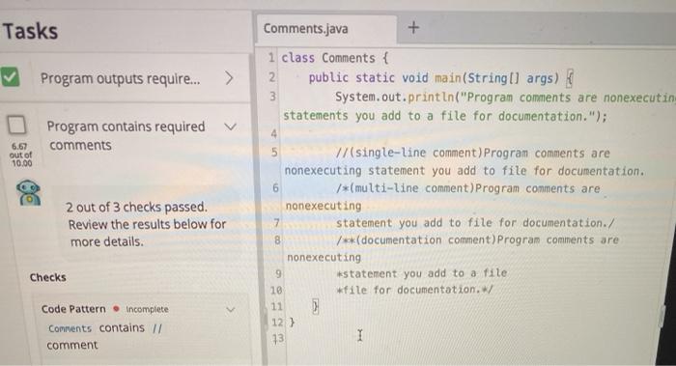Click 'statement you add to file for documentation./'
The height and width of the screenshot is (366, 676).
[475, 223]
